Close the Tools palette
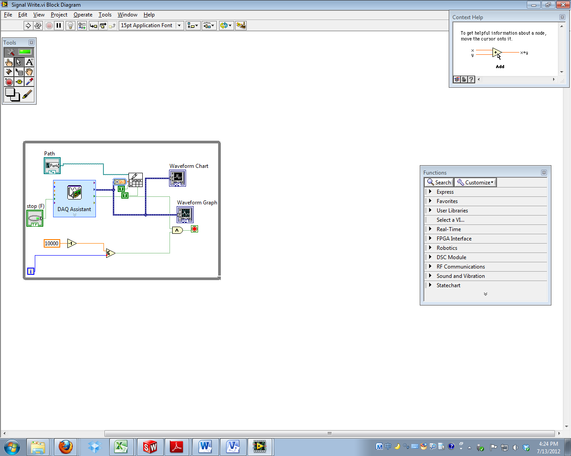Viewport: 571px width, 456px height. tap(31, 43)
